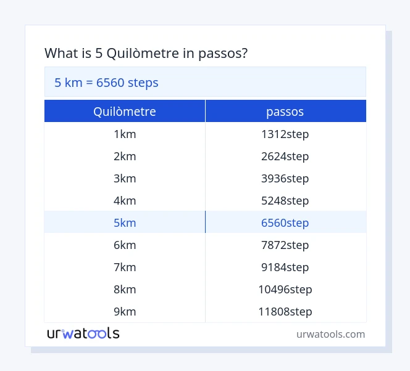The height and width of the screenshot is (371, 410).
Task: Select the 10496step value
Action: tap(285, 289)
